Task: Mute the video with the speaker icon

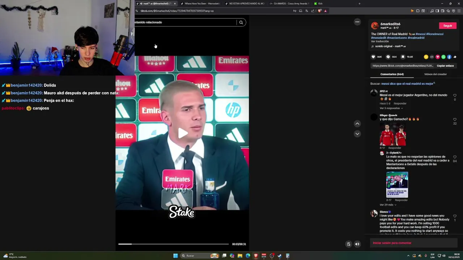Action: click(x=357, y=244)
